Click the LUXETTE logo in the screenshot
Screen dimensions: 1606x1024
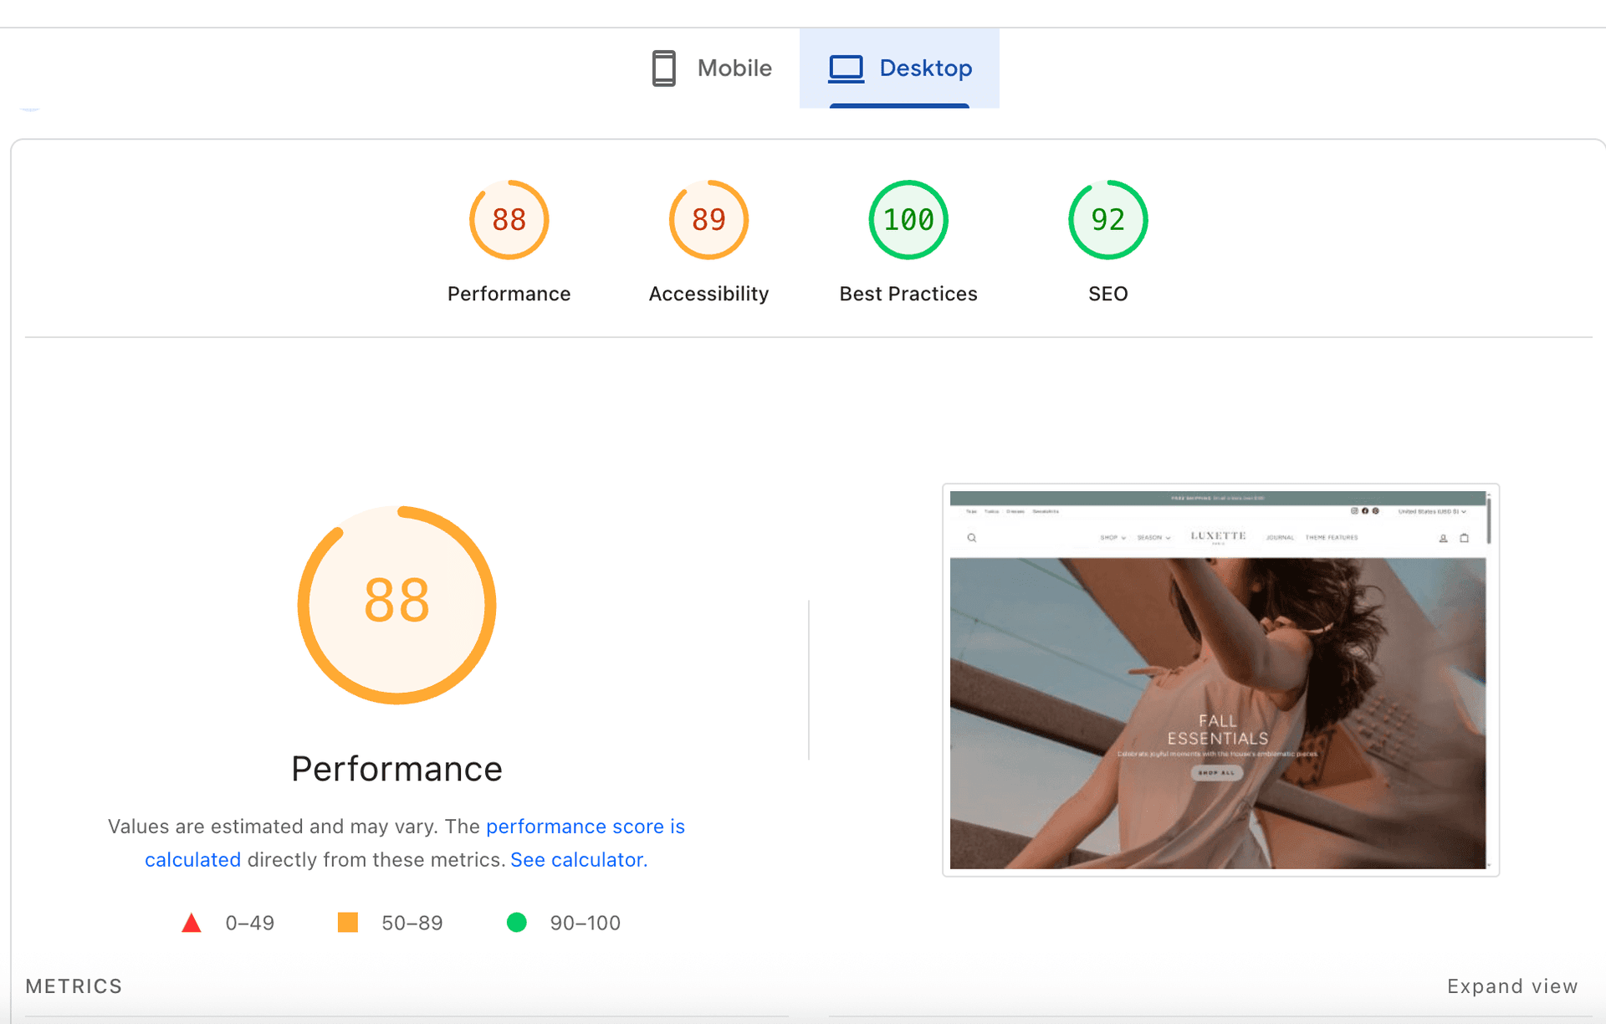tap(1219, 536)
